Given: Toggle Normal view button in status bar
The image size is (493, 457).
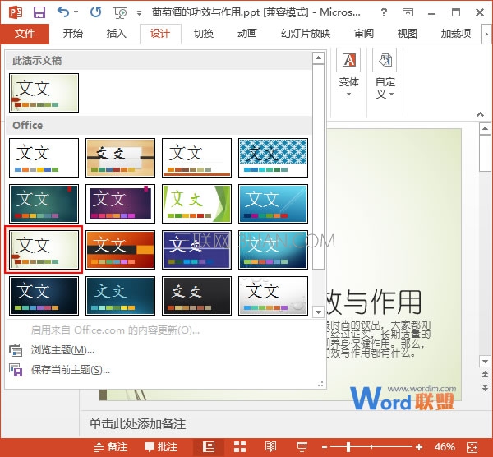Looking at the screenshot, I should click(209, 446).
